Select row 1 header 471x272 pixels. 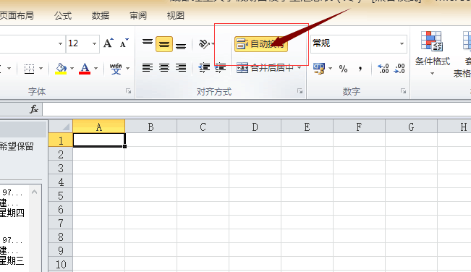point(61,140)
